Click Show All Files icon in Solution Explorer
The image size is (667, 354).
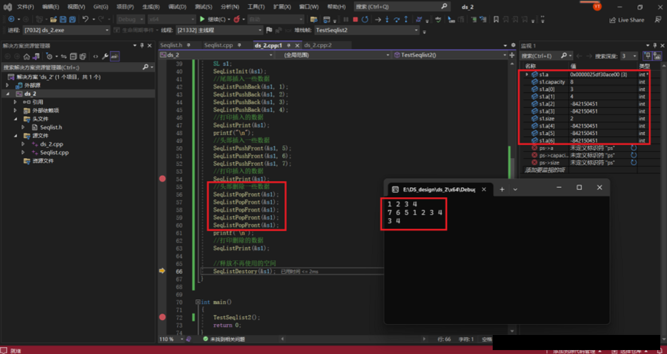[x=83, y=57]
